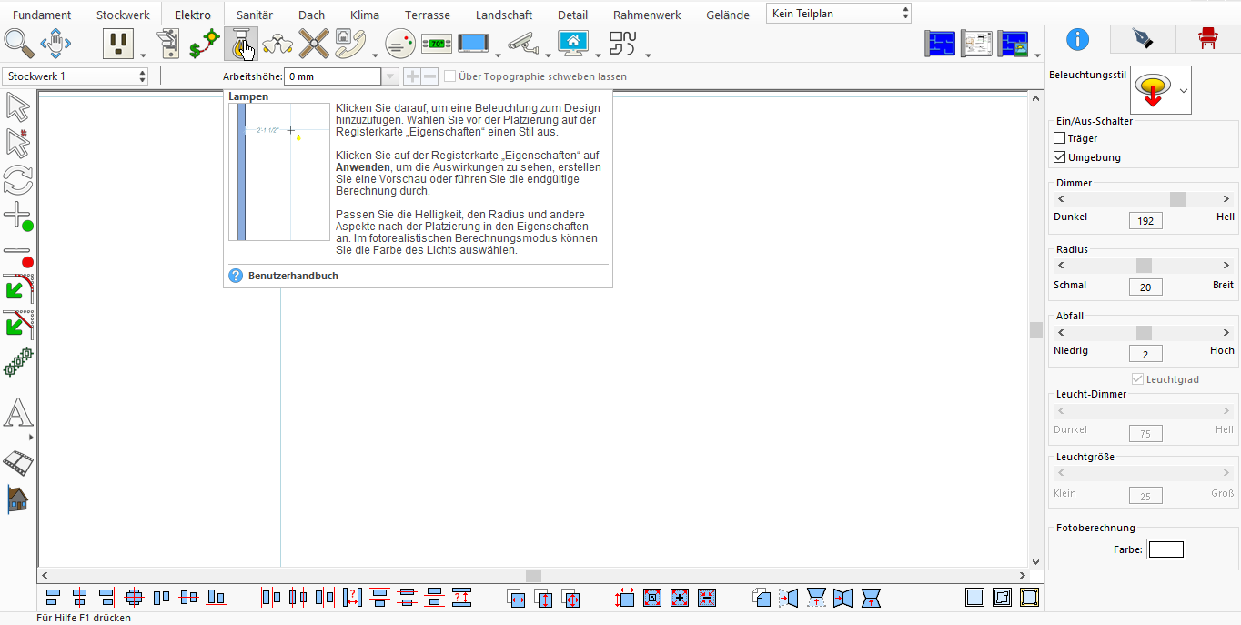Open the 'Kein Teilplan' dropdown

point(839,14)
